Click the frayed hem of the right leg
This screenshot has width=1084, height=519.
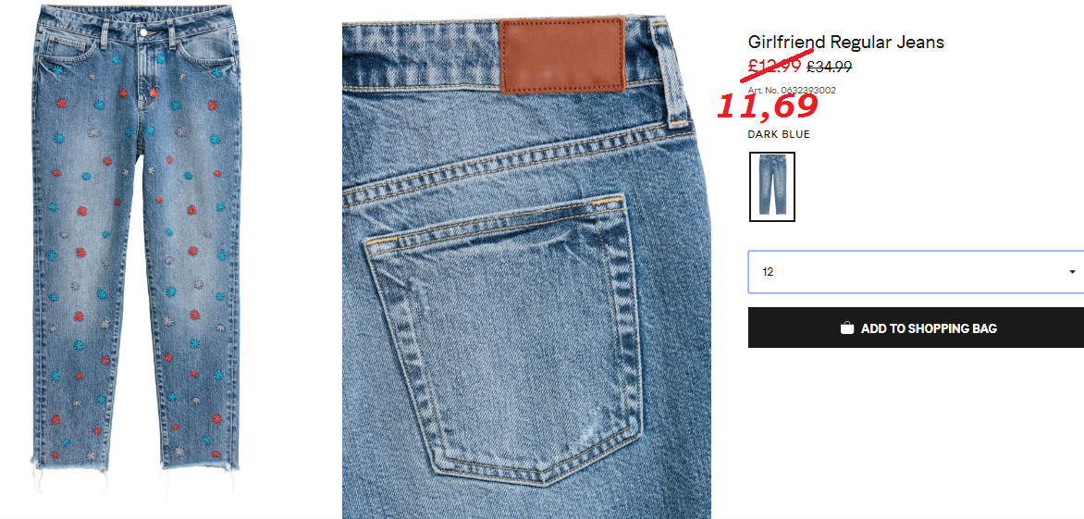[200, 461]
